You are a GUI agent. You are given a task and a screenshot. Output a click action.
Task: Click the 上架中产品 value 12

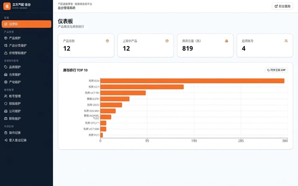point(126,48)
